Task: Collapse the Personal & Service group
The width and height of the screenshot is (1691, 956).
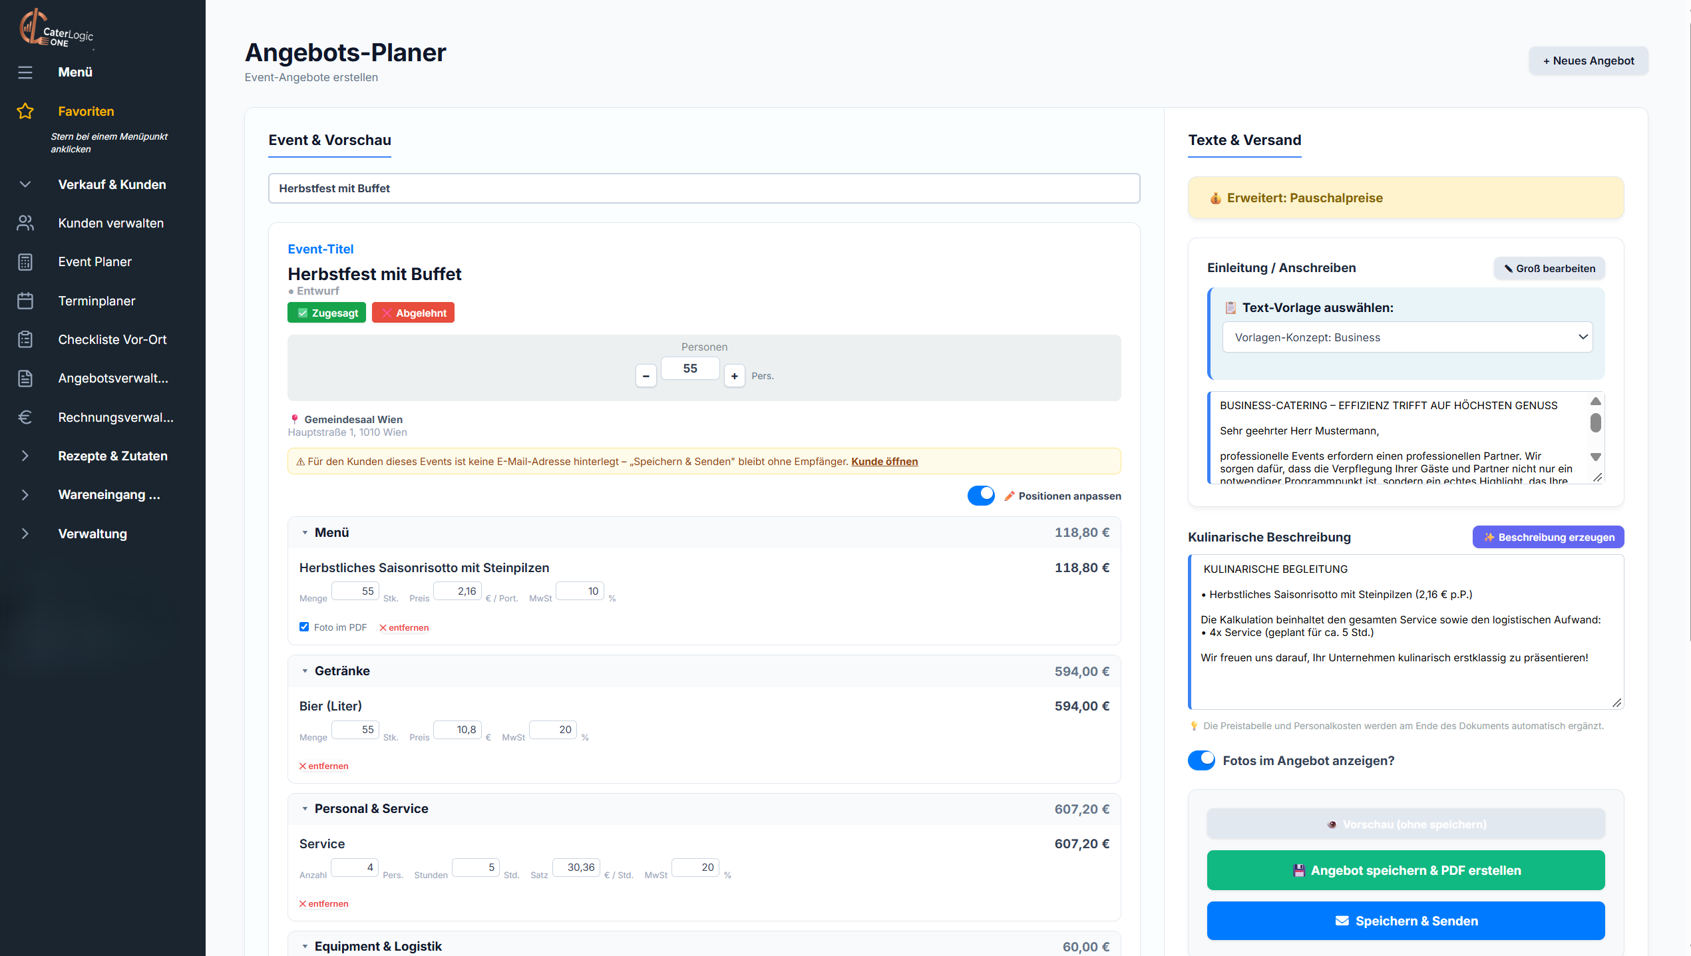Action: [305, 809]
